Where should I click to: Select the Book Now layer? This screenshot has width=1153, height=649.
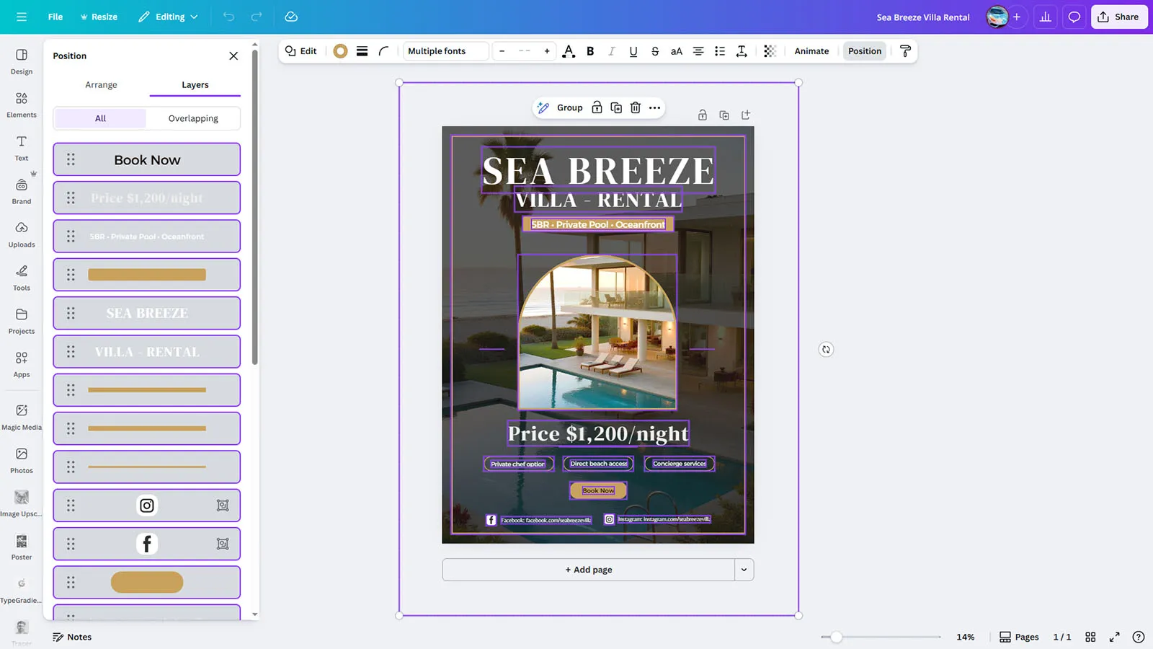click(x=147, y=159)
